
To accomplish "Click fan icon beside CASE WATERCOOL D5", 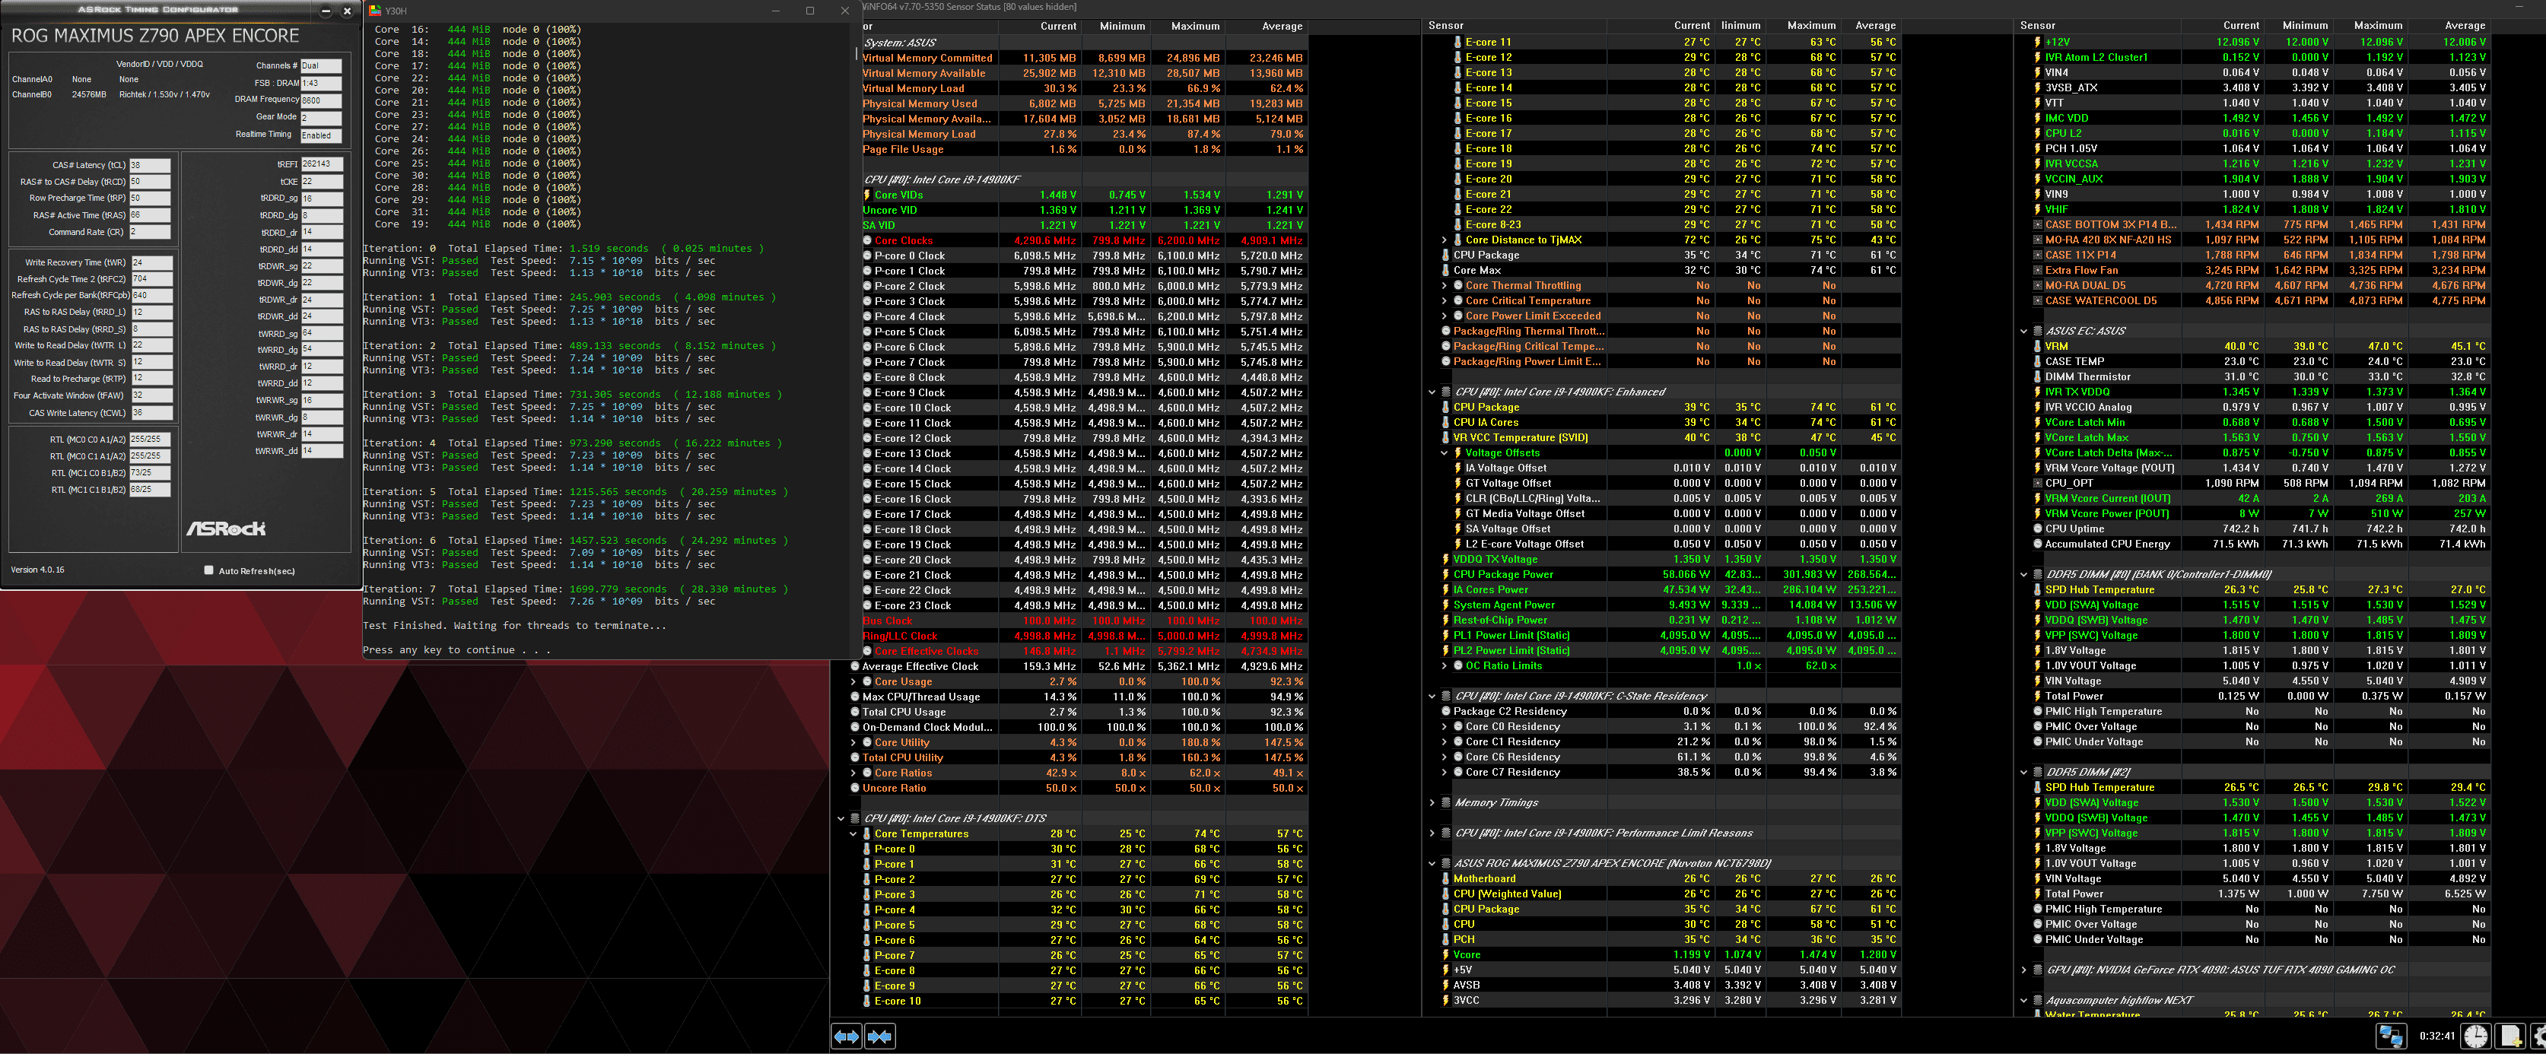I will tap(2037, 301).
